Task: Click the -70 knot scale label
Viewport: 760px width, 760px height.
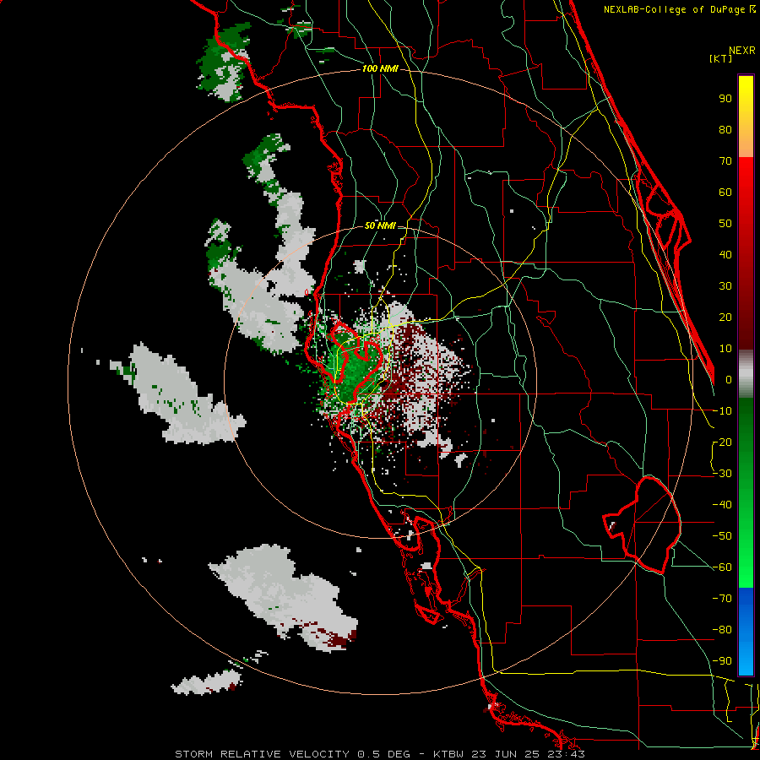Action: tap(722, 598)
